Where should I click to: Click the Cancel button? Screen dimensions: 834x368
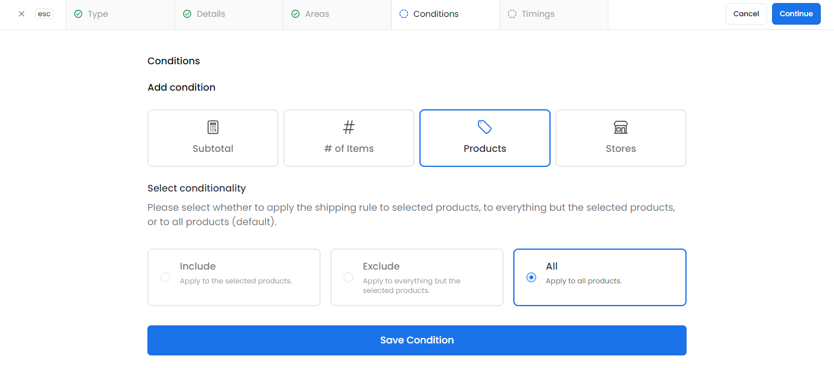coord(746,14)
